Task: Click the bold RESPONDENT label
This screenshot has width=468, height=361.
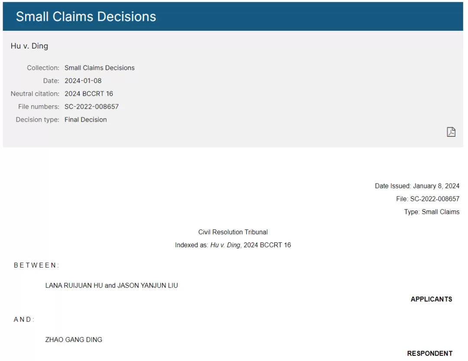Action: (x=430, y=354)
